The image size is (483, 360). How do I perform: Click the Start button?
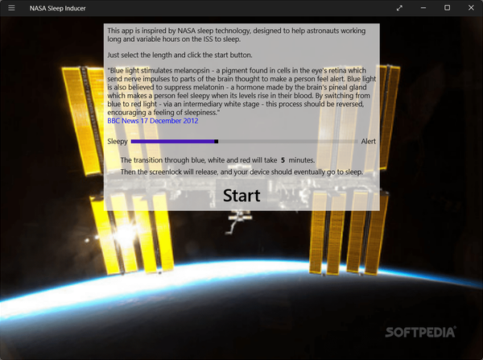pyautogui.click(x=242, y=195)
